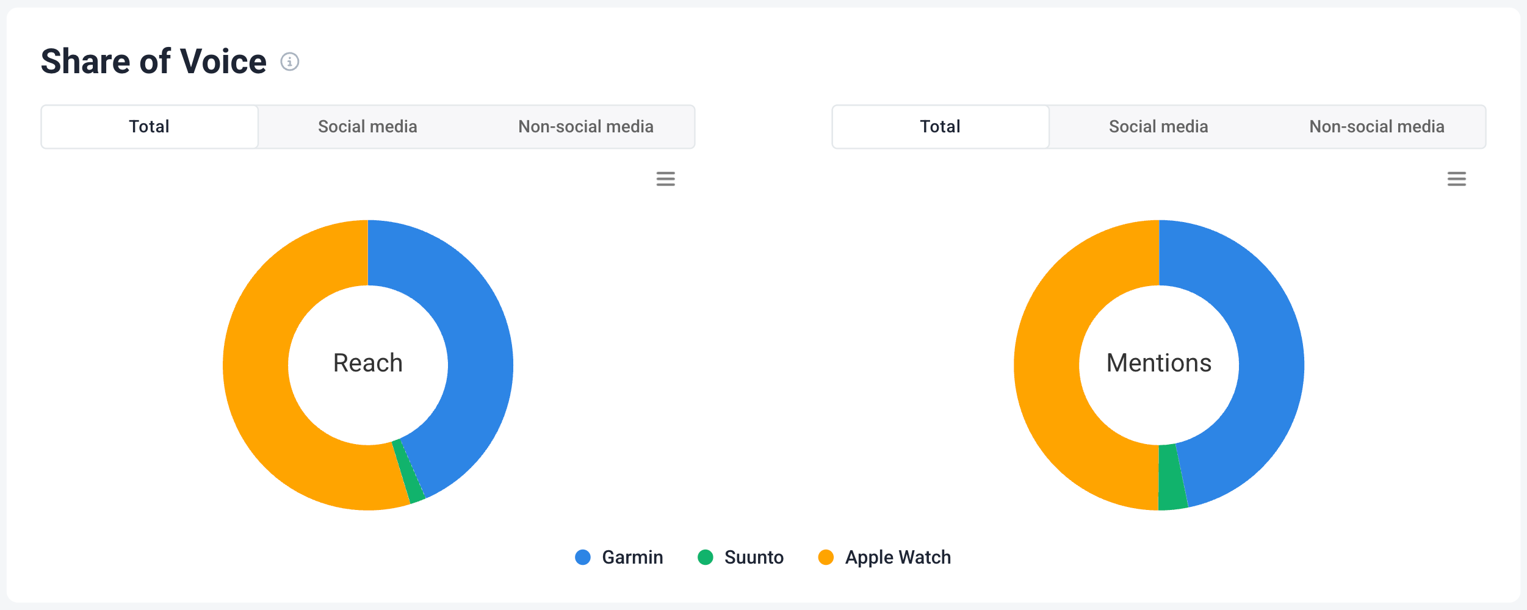1527x610 pixels.
Task: Click the orange Apple Watch legend dot
Action: point(826,557)
